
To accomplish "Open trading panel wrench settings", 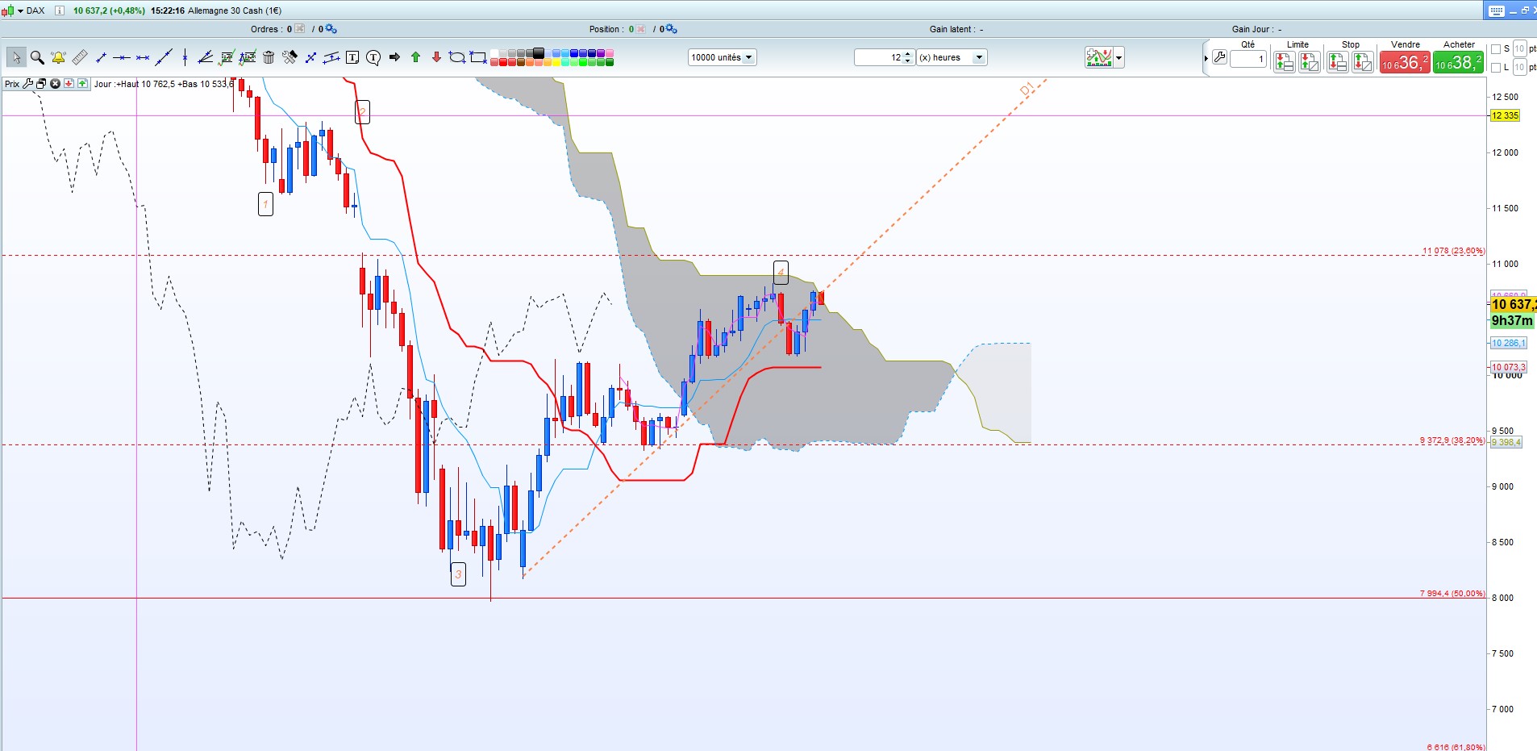I will pyautogui.click(x=1219, y=57).
